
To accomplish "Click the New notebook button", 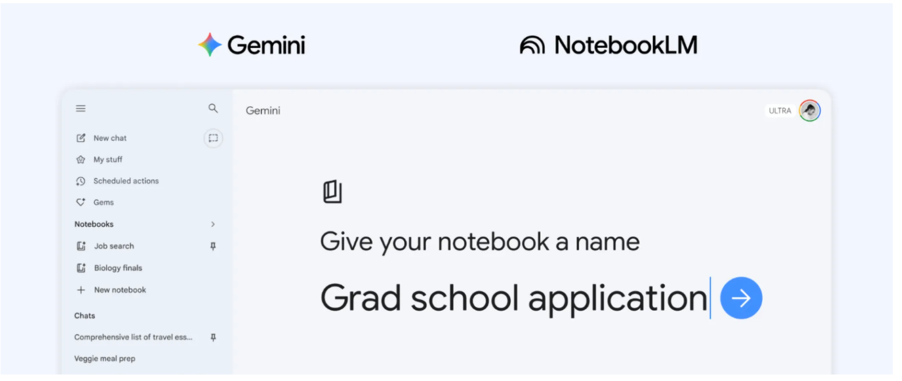I will pos(120,290).
